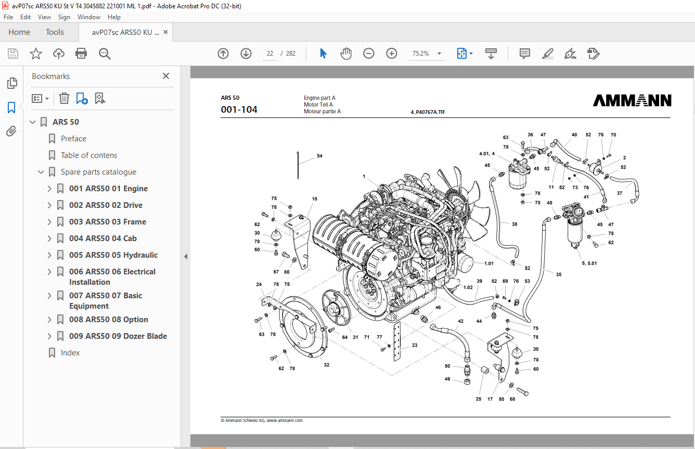The height and width of the screenshot is (449, 695).
Task: Open the Sign document pen tool
Action: (x=571, y=54)
